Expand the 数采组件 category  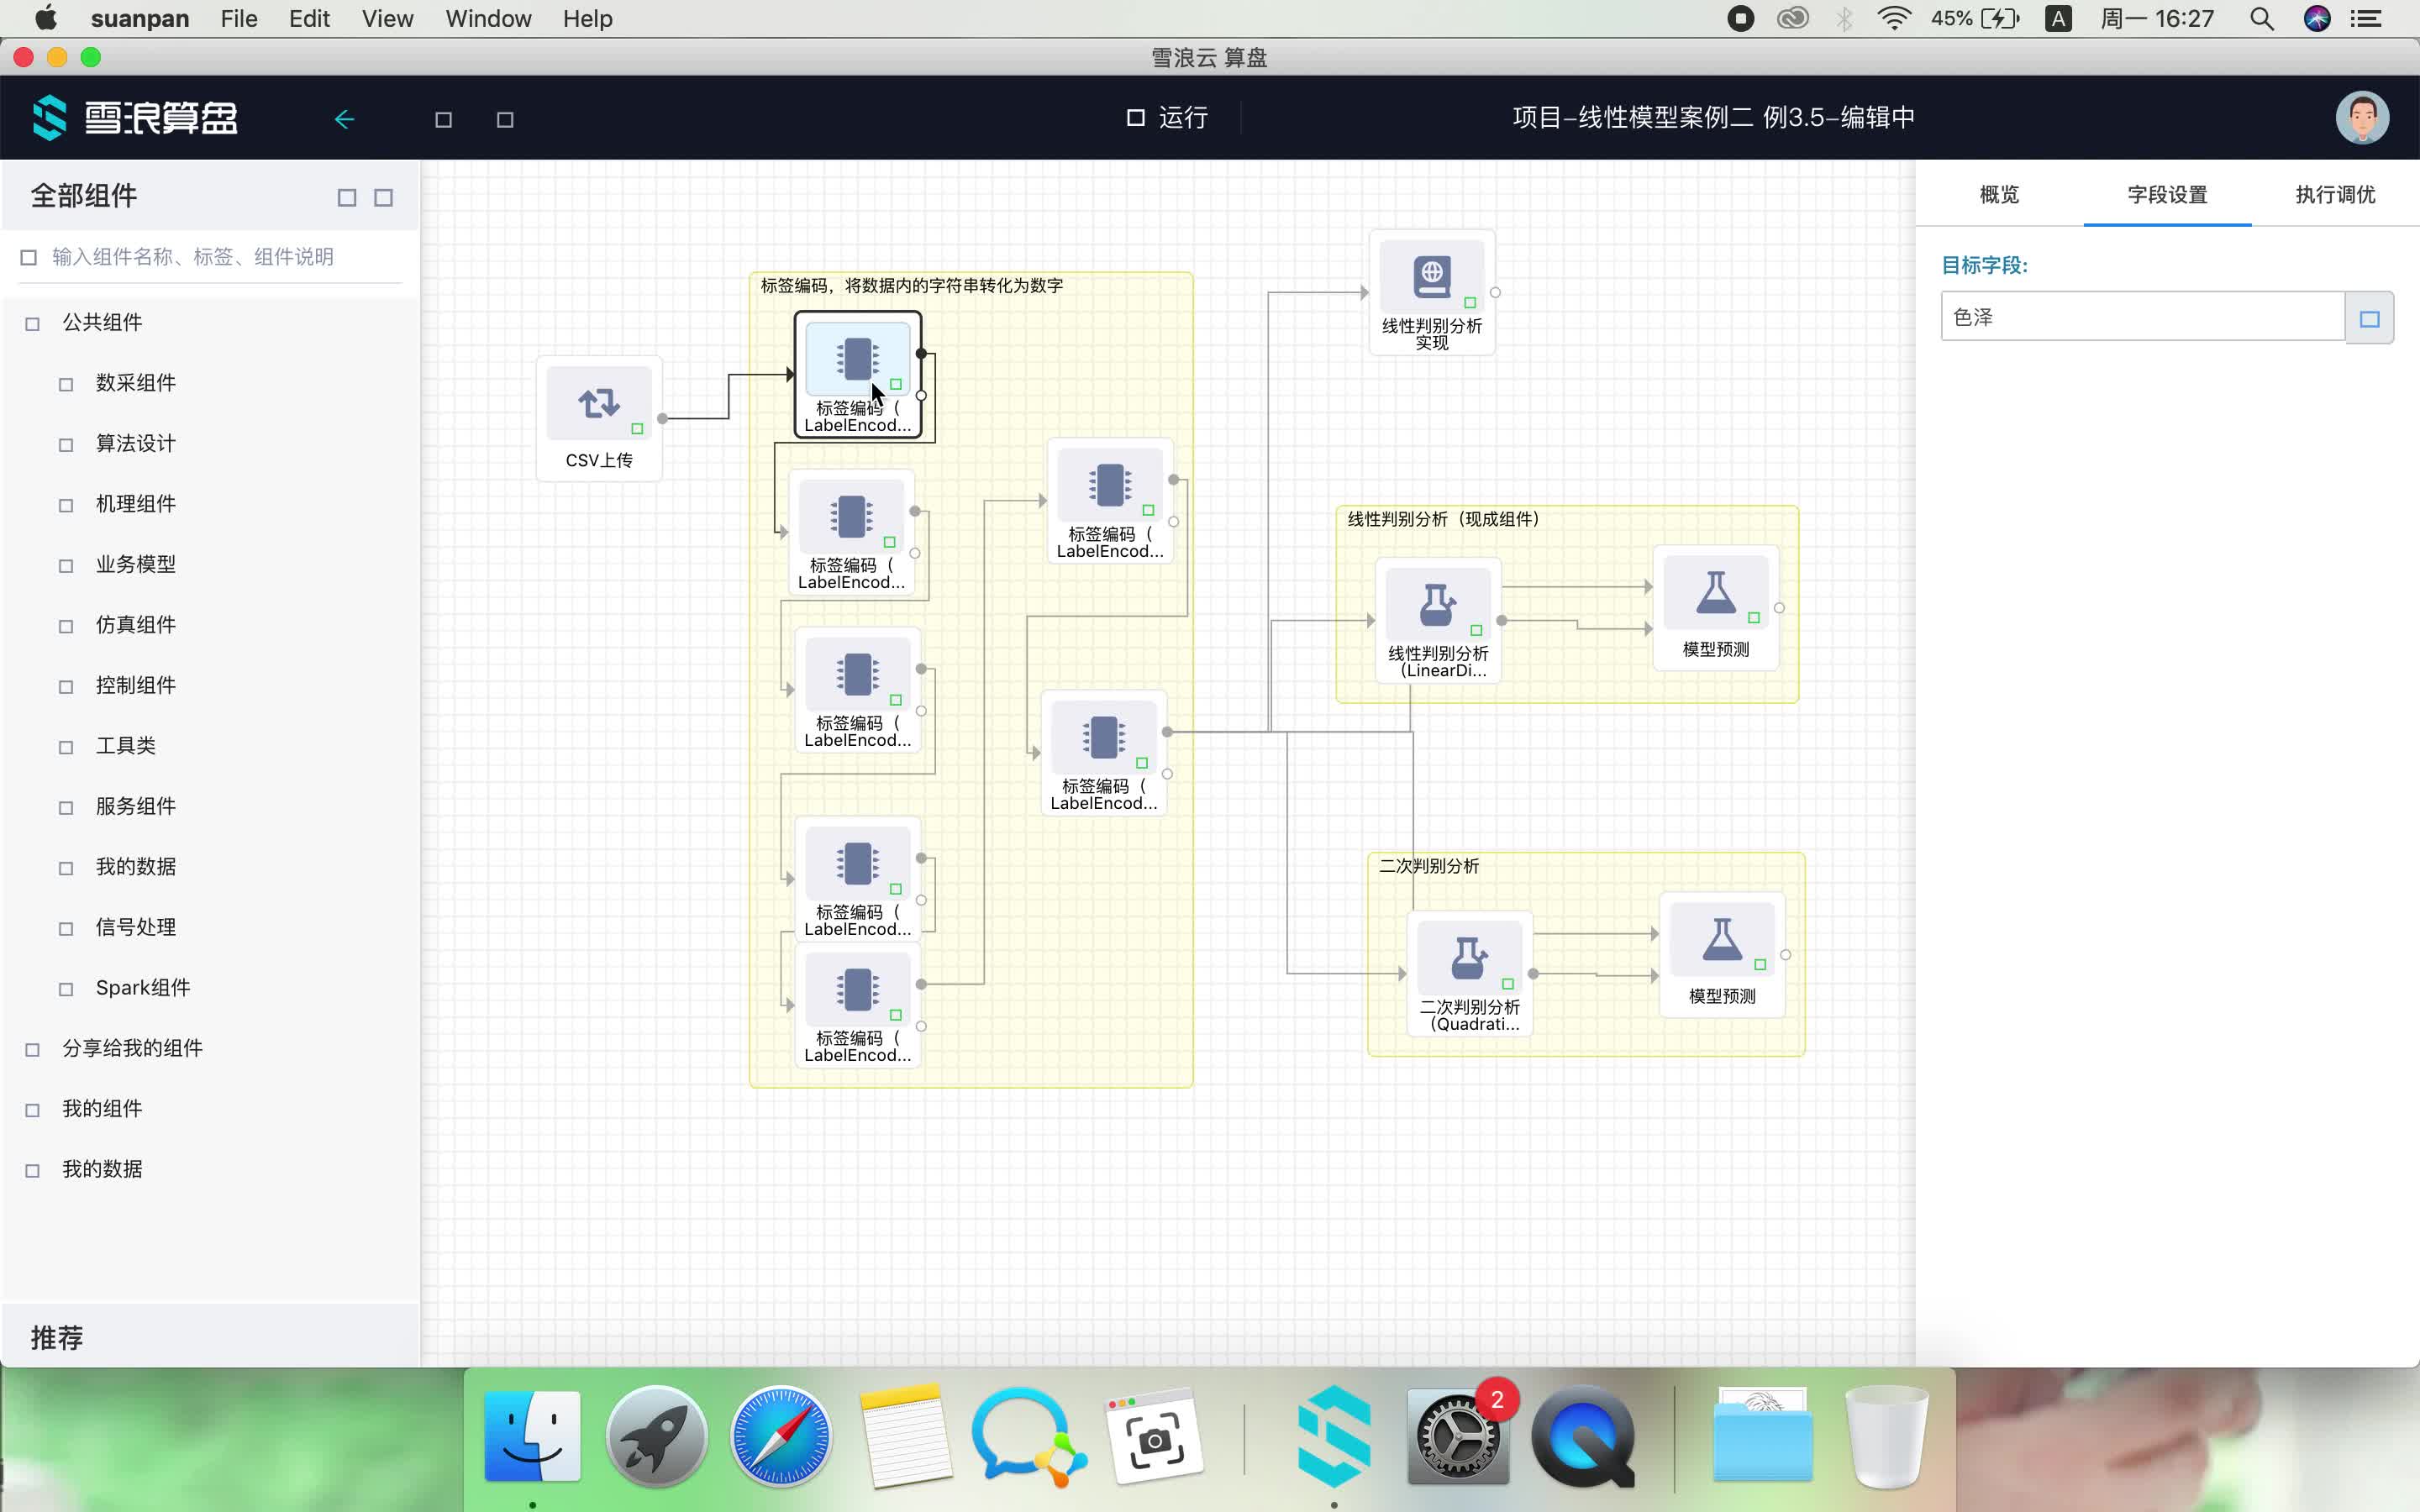(x=135, y=383)
